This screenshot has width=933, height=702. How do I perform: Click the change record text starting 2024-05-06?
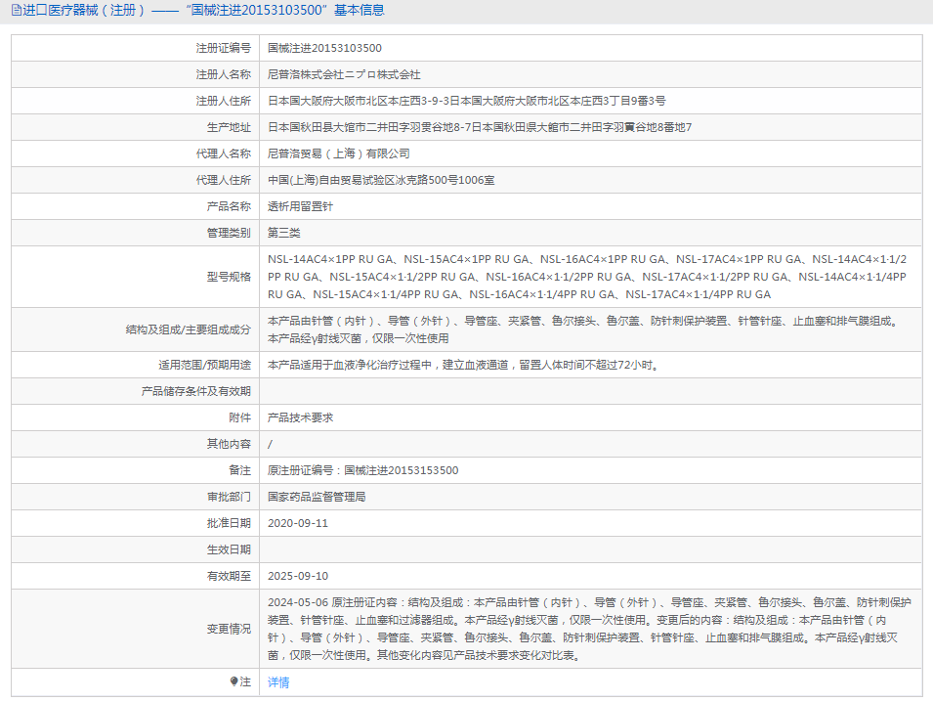point(589,629)
